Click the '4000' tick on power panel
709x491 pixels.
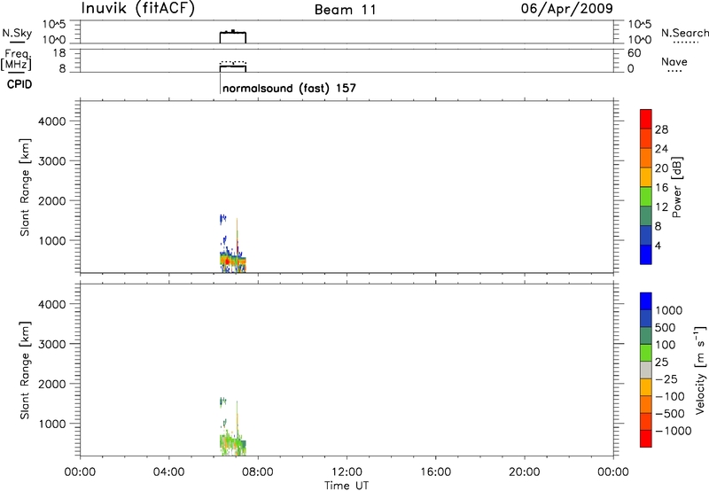[x=52, y=121]
